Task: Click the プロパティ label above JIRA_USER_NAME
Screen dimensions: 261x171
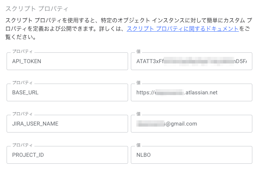Action: point(22,114)
